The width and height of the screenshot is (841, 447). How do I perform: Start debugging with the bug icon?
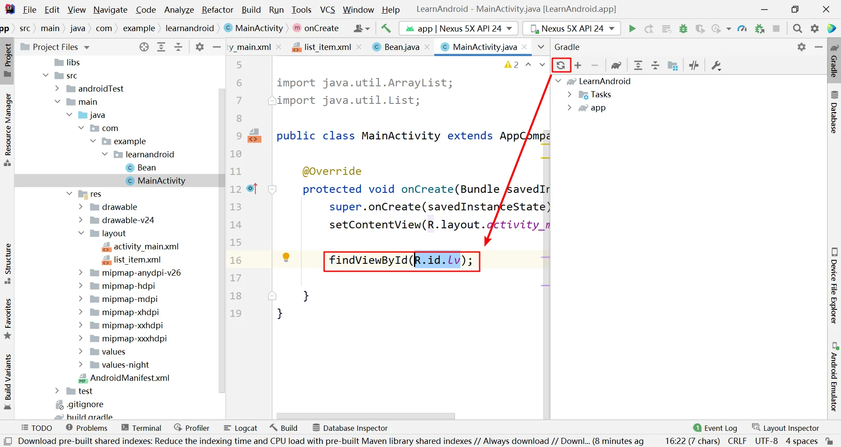pyautogui.click(x=683, y=28)
